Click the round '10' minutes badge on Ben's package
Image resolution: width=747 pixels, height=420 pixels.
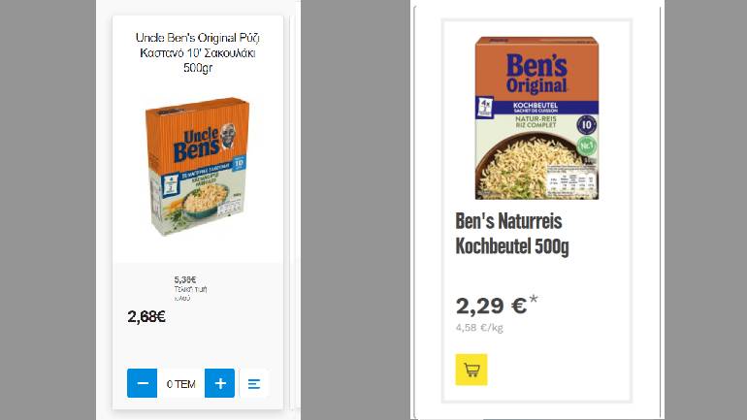585,124
